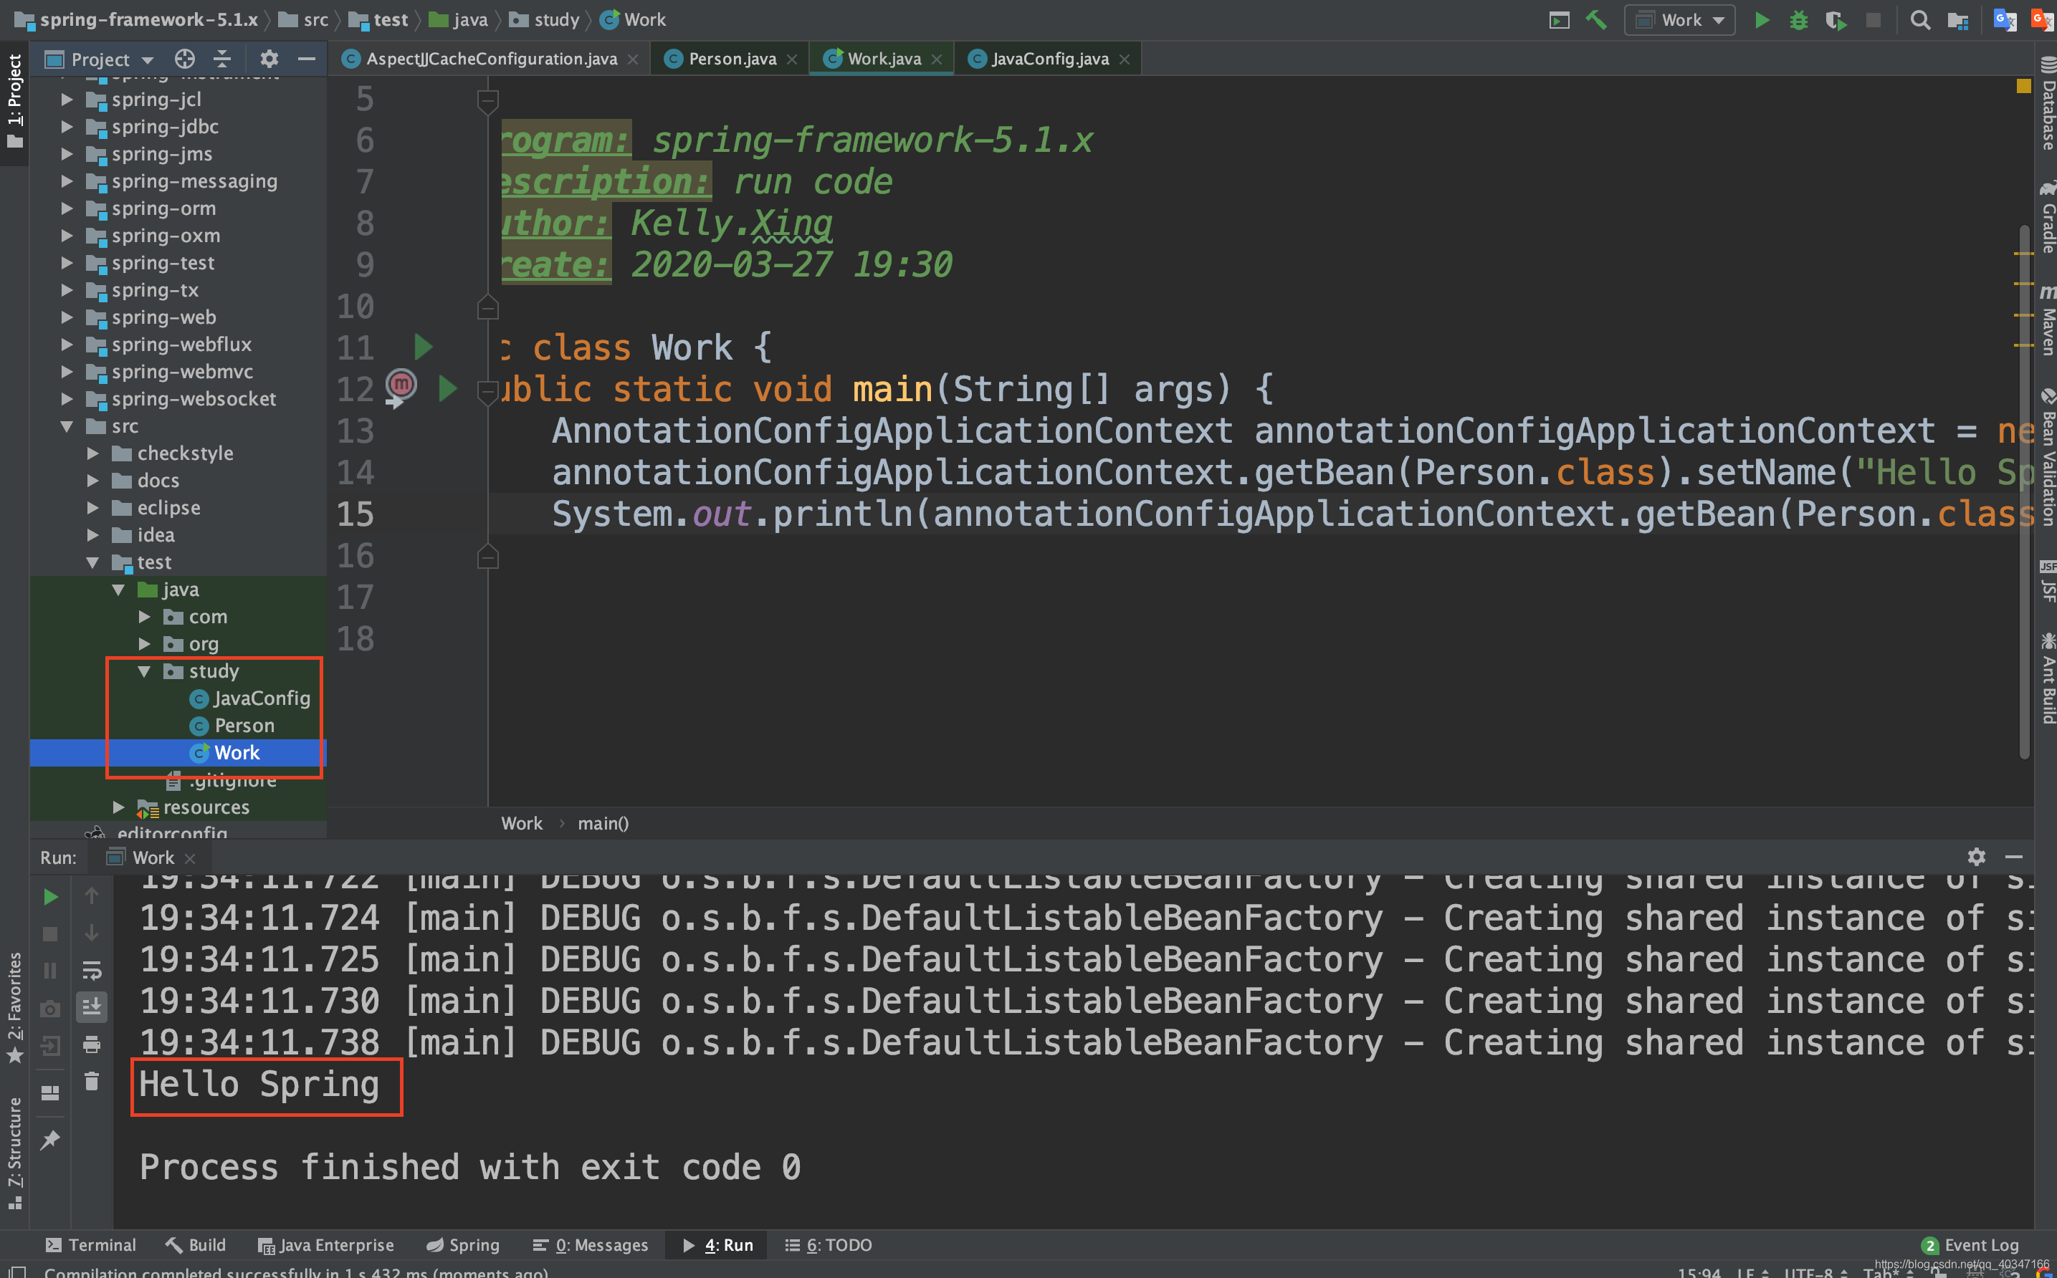The image size is (2057, 1278).
Task: Click main() in the editor breadcrumb
Action: [603, 823]
